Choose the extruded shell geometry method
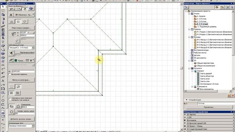 coord(12,22)
